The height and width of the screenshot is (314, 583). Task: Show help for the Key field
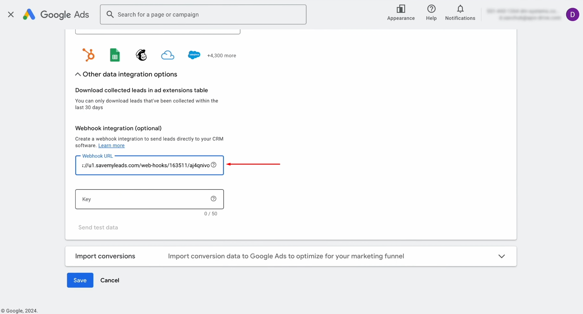click(x=214, y=199)
